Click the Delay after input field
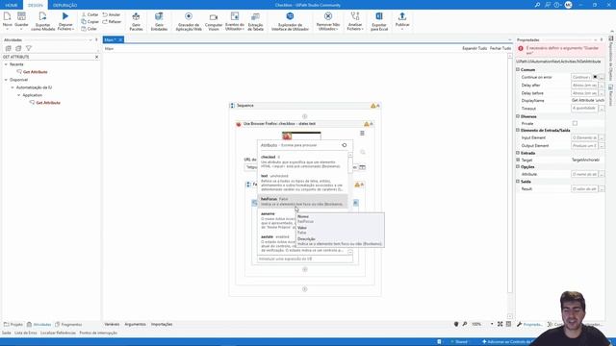This screenshot has height=346, width=616. [x=584, y=86]
